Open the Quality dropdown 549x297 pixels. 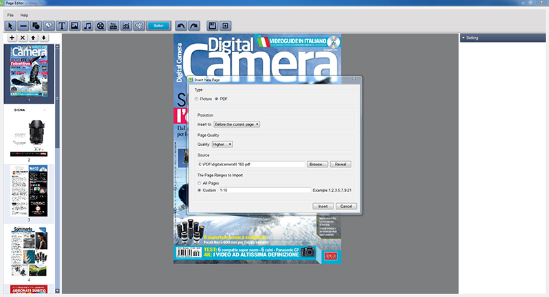pos(222,144)
